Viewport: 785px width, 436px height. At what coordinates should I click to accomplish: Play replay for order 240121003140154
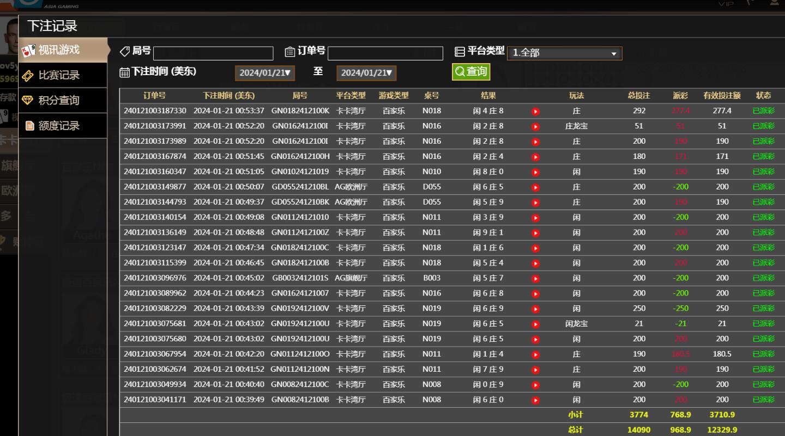point(535,218)
